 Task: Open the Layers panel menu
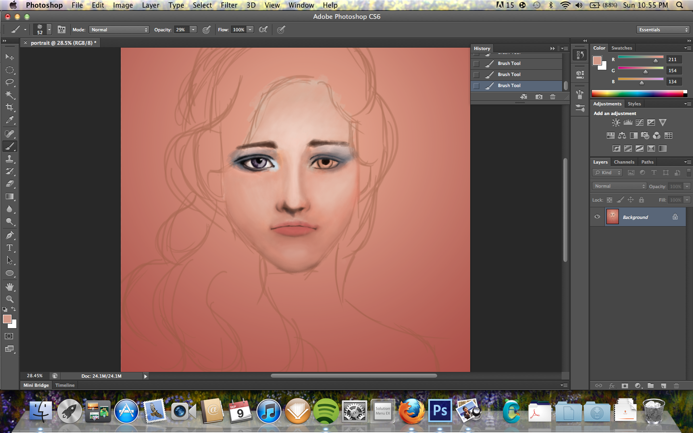click(689, 162)
